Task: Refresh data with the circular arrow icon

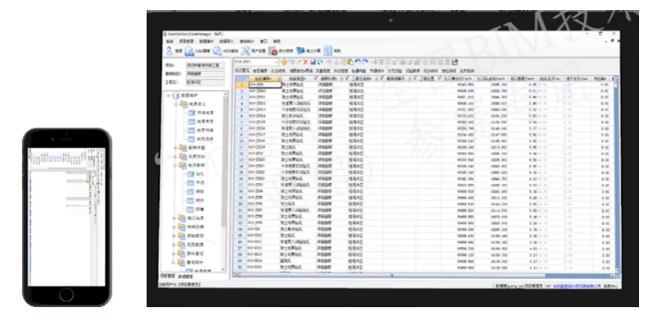Action: [x=319, y=62]
